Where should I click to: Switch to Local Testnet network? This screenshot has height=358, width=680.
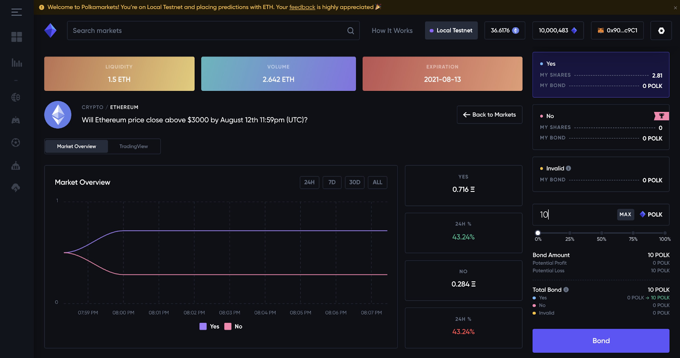pos(451,31)
